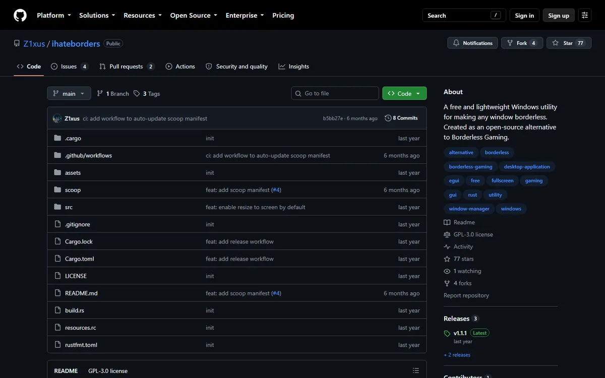Expand the Solutions menu
The height and width of the screenshot is (378, 605).
[x=97, y=16]
